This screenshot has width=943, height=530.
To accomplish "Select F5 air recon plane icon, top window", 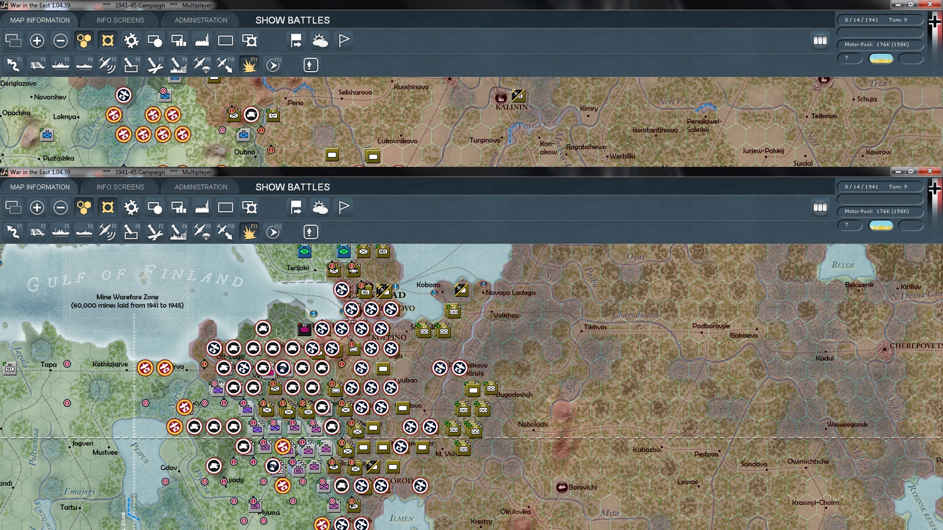I will (x=108, y=65).
